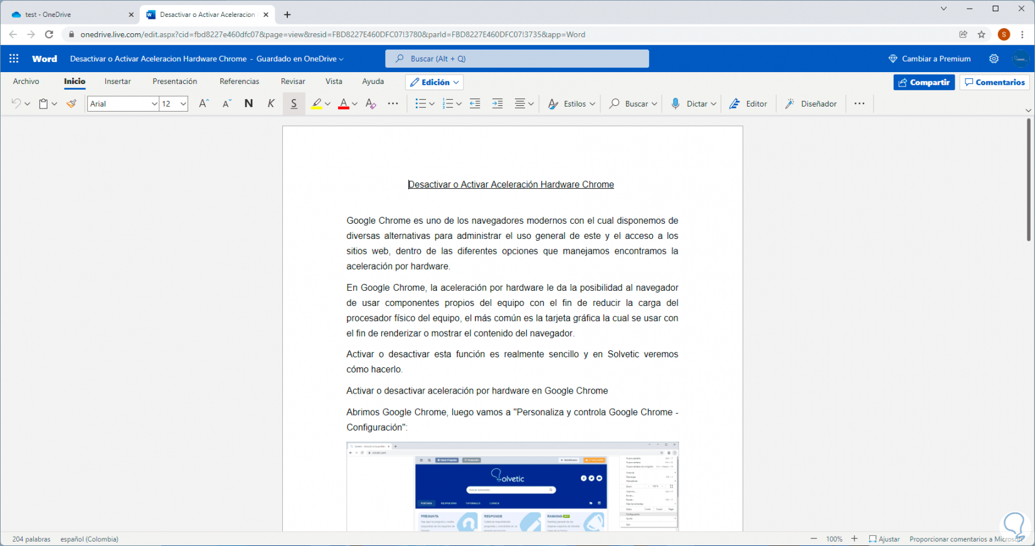The image size is (1035, 546).
Task: Toggle italic (K) formatting
Action: point(271,103)
